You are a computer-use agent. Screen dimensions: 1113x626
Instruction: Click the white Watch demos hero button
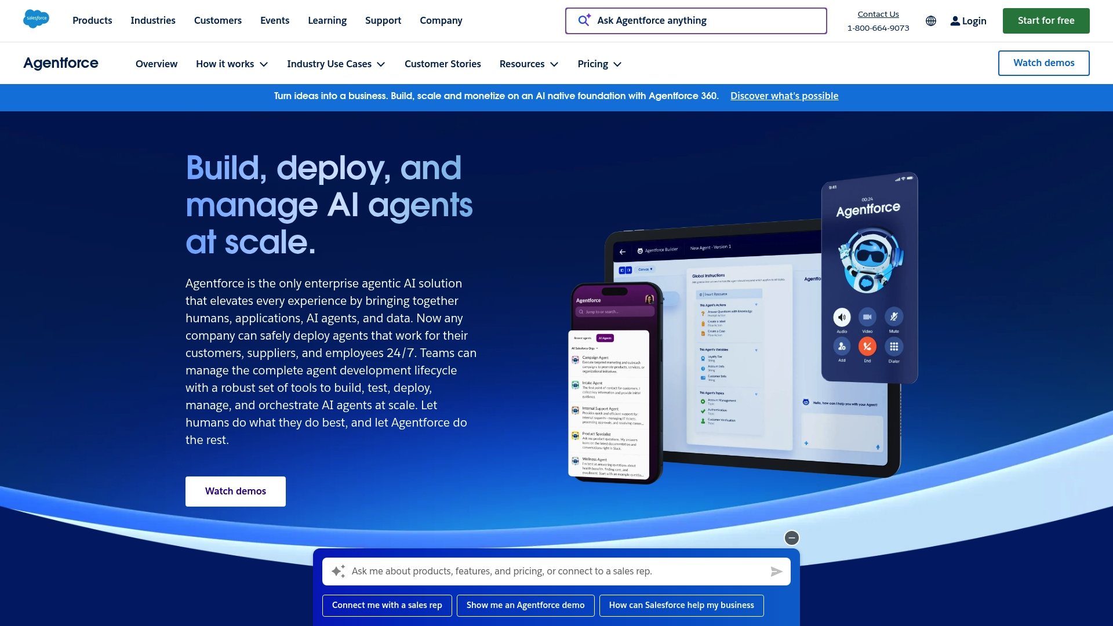pos(235,492)
